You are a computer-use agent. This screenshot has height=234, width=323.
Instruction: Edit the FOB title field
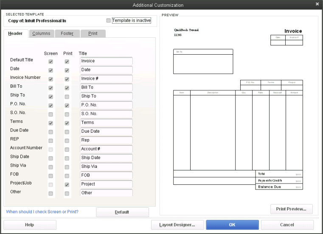(106, 175)
